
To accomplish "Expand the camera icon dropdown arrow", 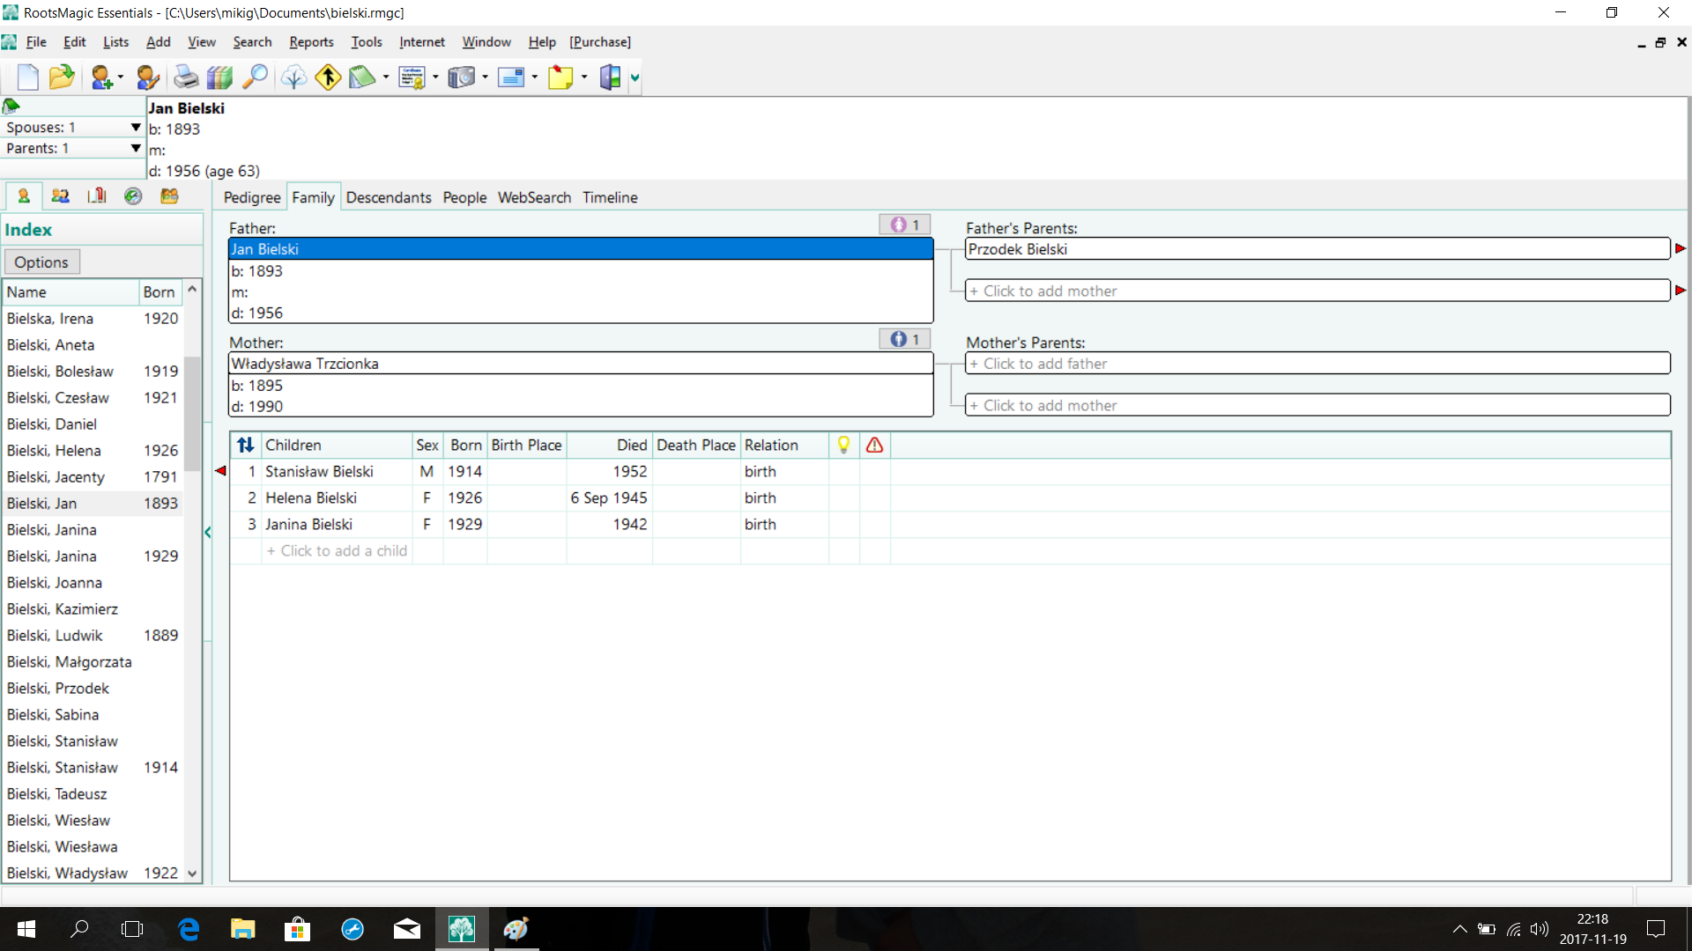I will (486, 77).
